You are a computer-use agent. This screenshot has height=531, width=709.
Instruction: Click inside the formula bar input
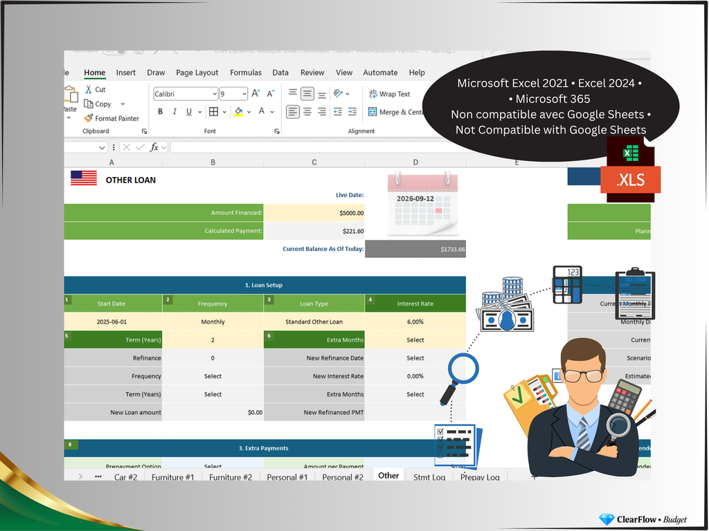point(298,147)
